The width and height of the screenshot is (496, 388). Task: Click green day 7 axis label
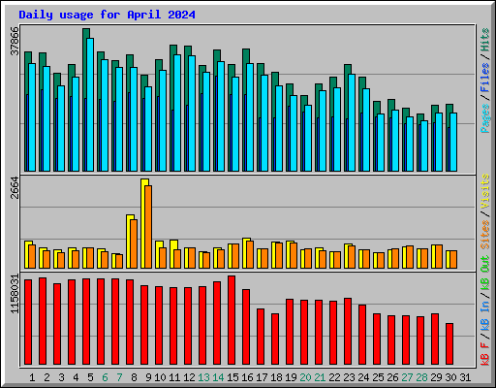pyautogui.click(x=119, y=377)
